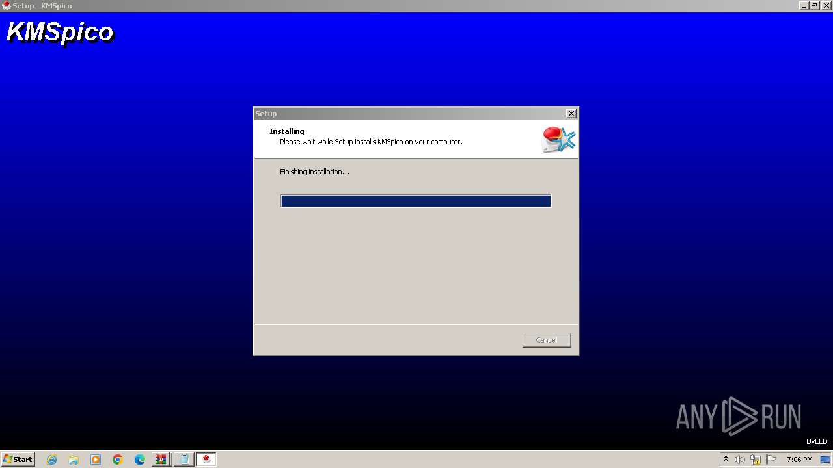Show hidden system tray icons
Image resolution: width=833 pixels, height=468 pixels.
pos(726,460)
